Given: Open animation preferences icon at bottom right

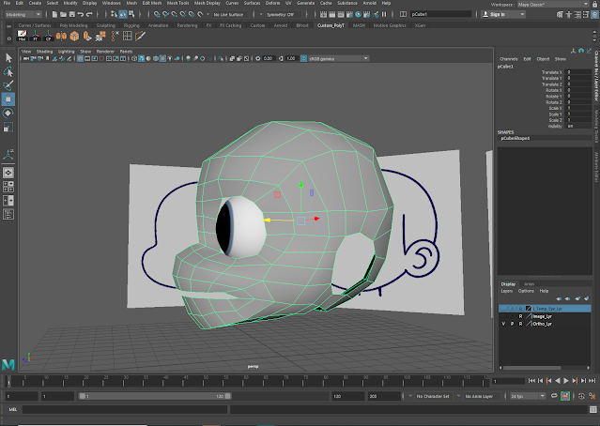Looking at the screenshot, I should click(593, 396).
